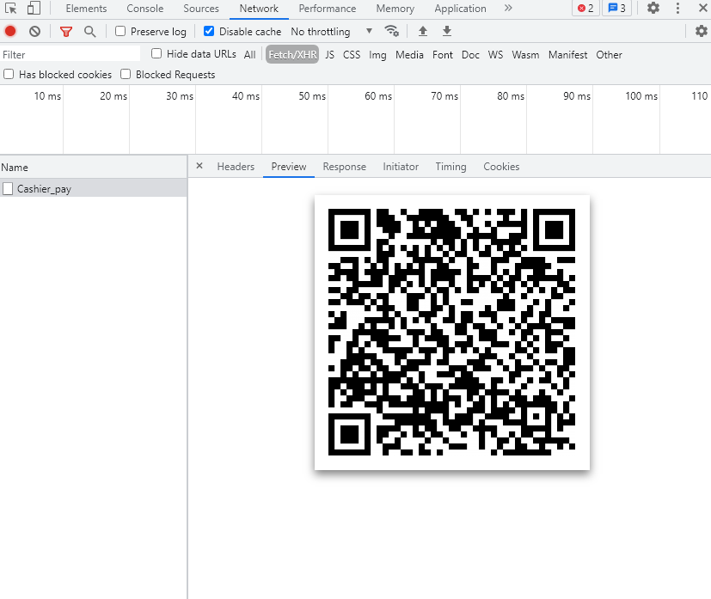Enable the Preserve log checkbox
711x599 pixels.
tap(120, 31)
